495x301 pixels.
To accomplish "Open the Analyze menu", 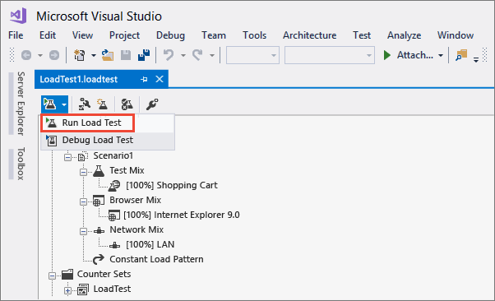I will (404, 35).
